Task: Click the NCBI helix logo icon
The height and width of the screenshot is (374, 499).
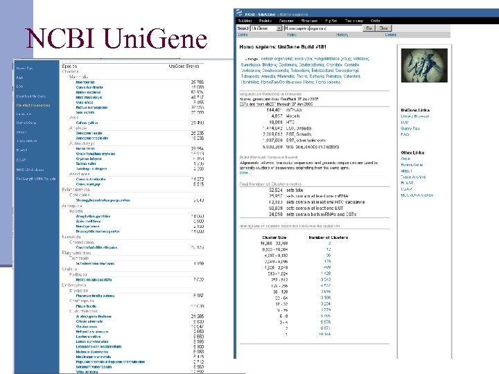Action: (238, 12)
